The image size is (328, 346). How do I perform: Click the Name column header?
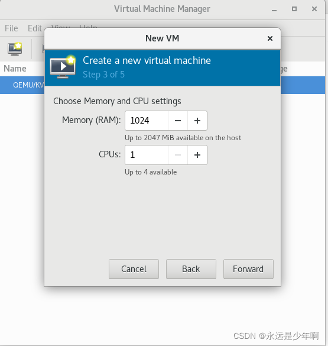point(15,69)
